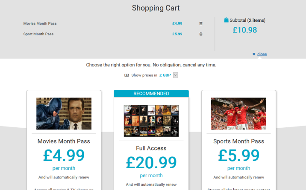Click the £20.99 Full Access price
The width and height of the screenshot is (306, 190).
pos(151,162)
